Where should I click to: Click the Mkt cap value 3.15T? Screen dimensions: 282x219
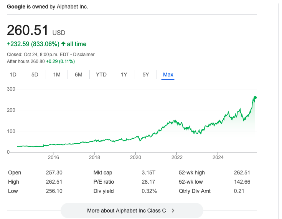pyautogui.click(x=148, y=173)
